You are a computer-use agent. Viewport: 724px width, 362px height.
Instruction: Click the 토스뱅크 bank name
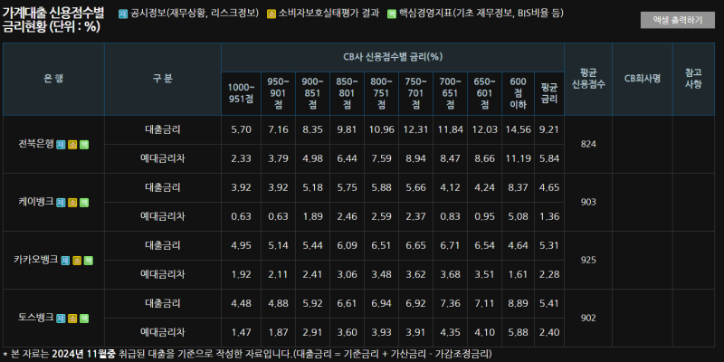[36, 318]
